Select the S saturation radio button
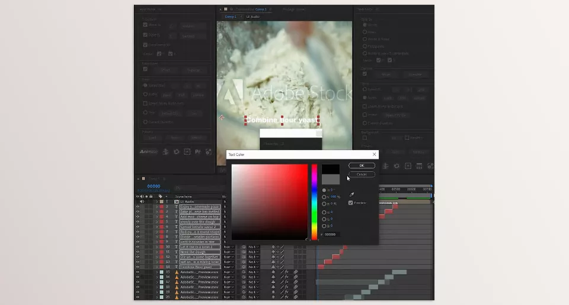The width and height of the screenshot is (569, 305). tap(324, 197)
